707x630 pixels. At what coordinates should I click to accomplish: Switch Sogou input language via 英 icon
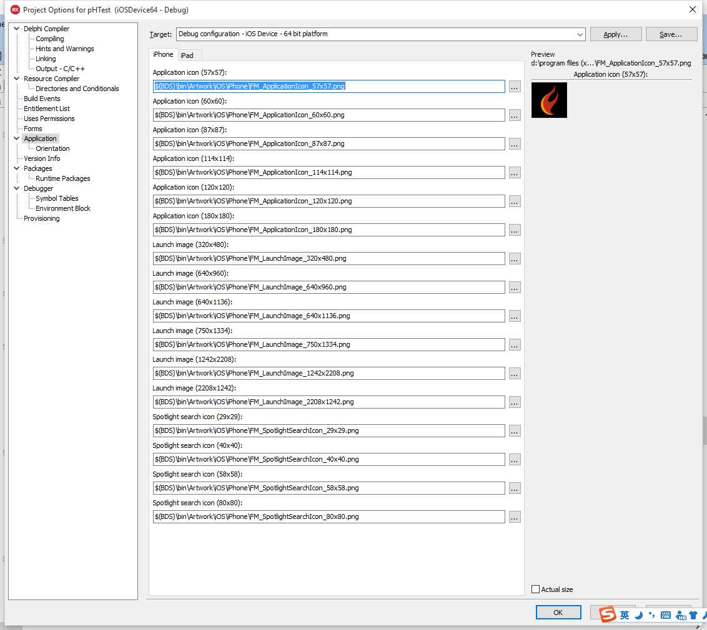[x=625, y=615]
